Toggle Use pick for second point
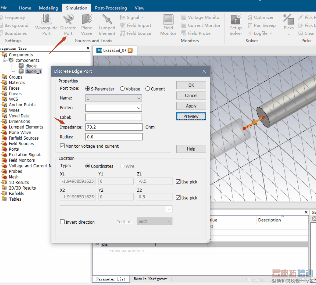The image size is (316, 285). point(178,197)
